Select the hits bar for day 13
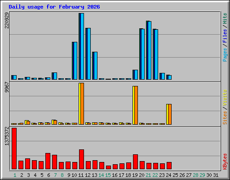This screenshot has width=230, height=180. (x=95, y=66)
